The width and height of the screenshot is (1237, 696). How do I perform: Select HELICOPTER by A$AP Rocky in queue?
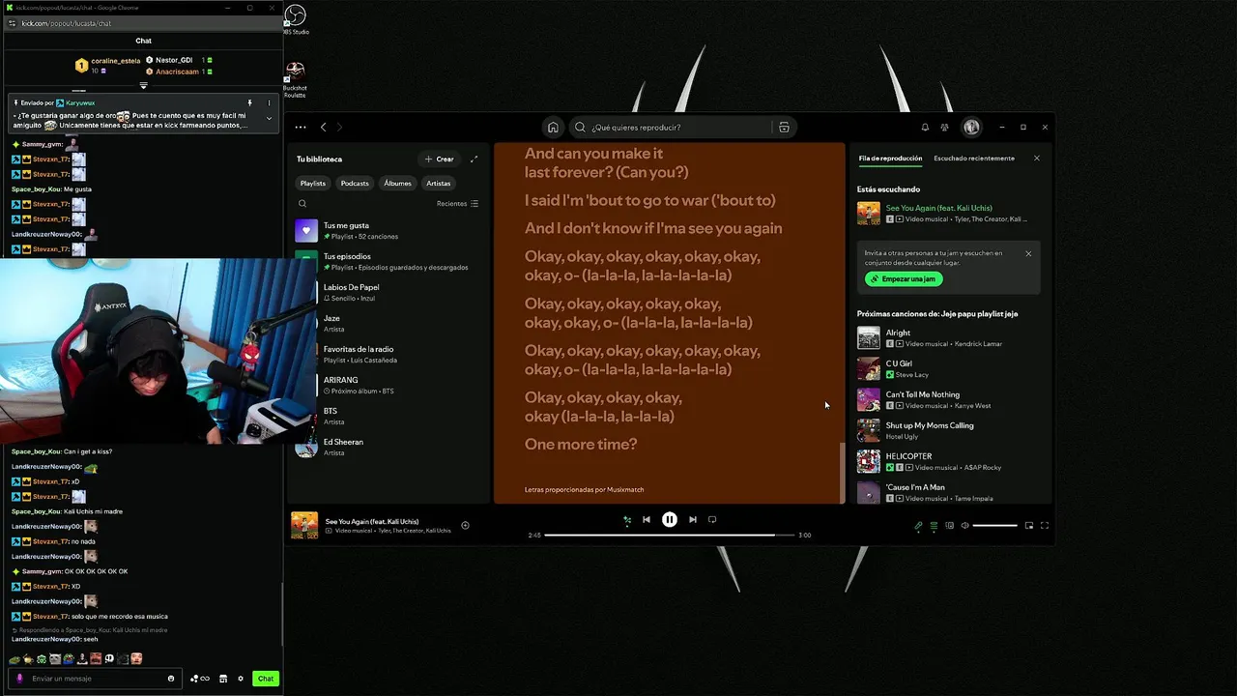coord(949,461)
